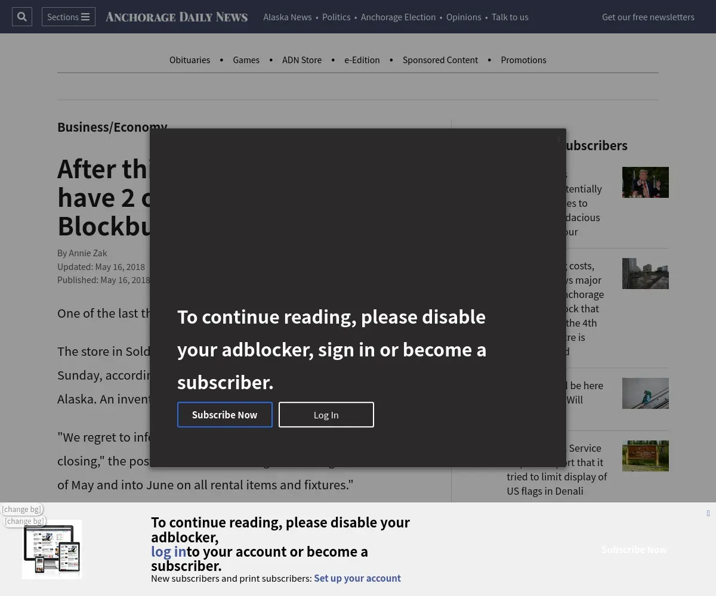
Task: Open Obituaries link
Action: (x=190, y=60)
